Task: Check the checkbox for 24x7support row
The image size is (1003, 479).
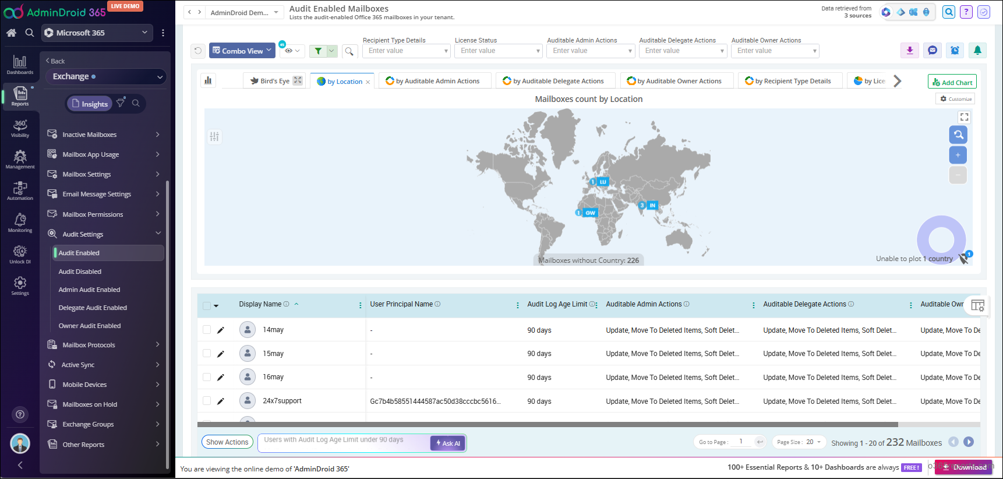Action: point(207,401)
